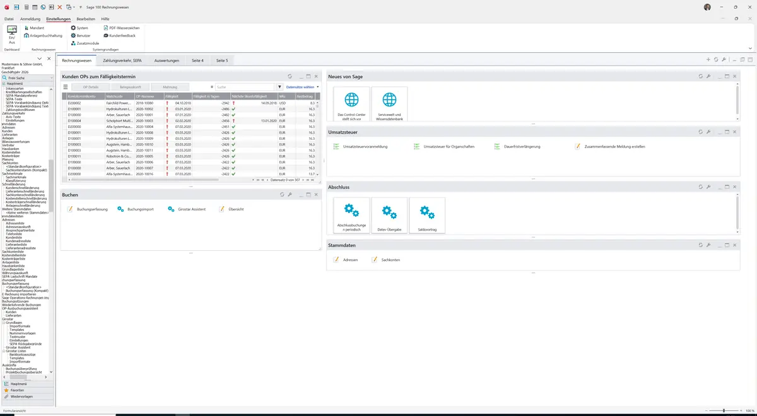Switch to the Auswertungen tab

167,61
